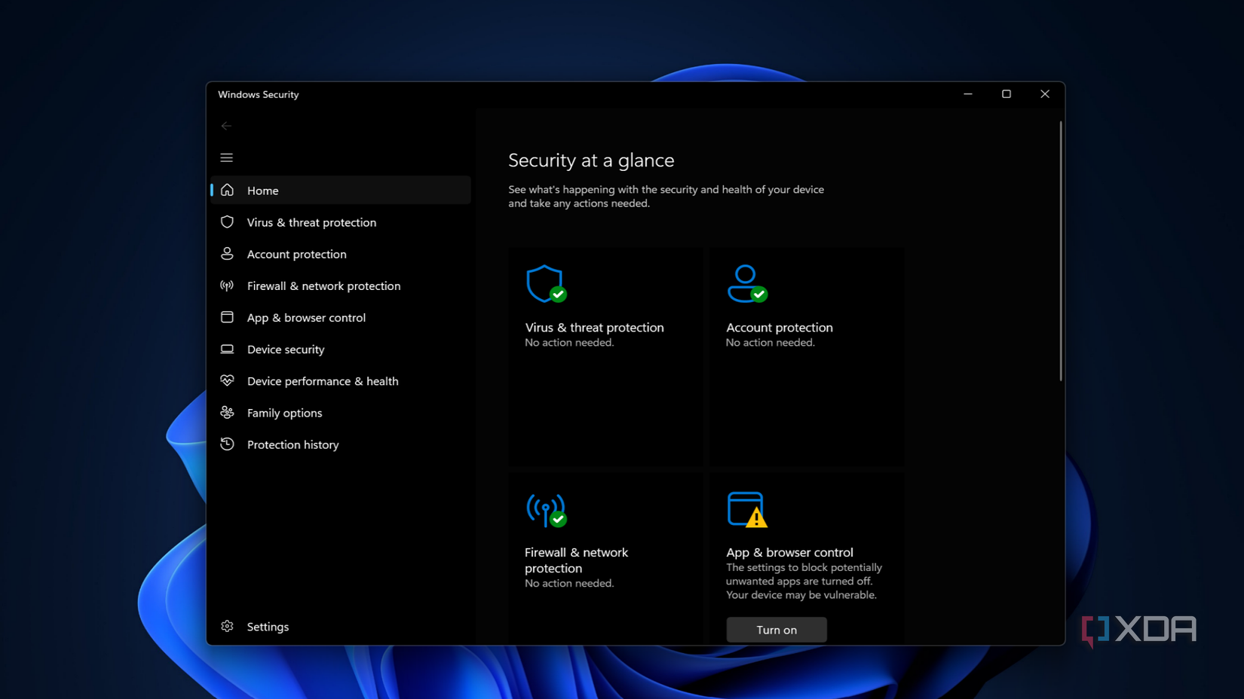This screenshot has width=1244, height=699.
Task: Click the gear icon beside Settings
Action: pos(227,626)
